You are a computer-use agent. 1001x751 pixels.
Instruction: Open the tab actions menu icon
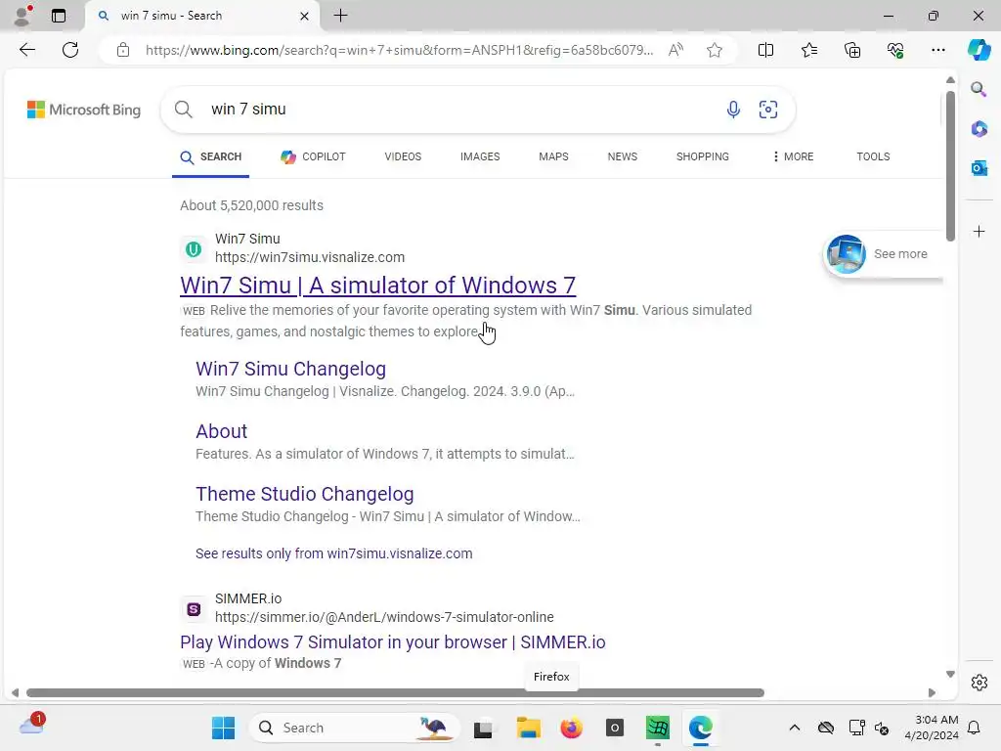click(x=58, y=16)
